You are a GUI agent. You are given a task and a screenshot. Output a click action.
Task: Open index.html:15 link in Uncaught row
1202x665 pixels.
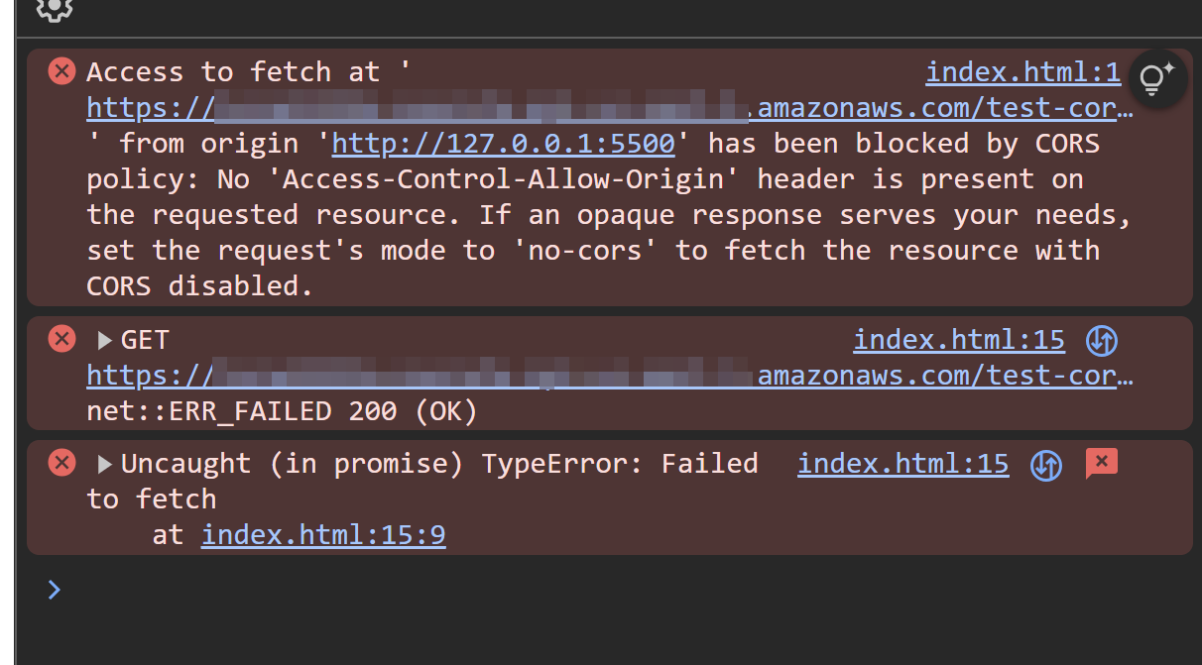click(902, 464)
